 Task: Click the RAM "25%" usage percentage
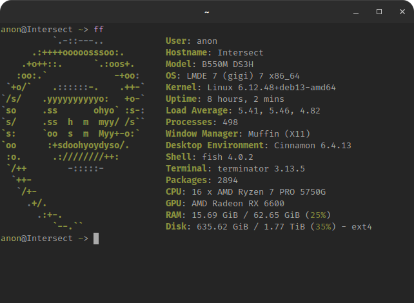tap(318, 215)
